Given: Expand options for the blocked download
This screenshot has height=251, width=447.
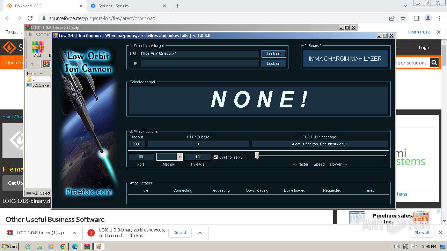Looking at the screenshot, I should pos(200,233).
